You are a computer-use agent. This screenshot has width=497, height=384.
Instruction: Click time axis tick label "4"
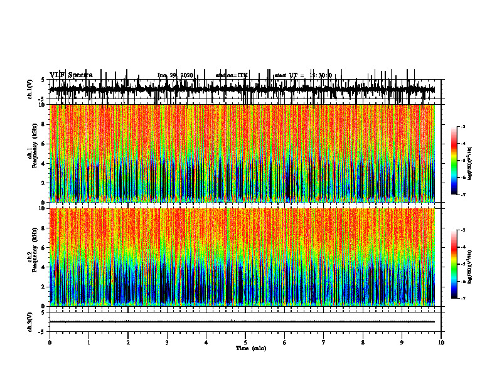pos(206,343)
